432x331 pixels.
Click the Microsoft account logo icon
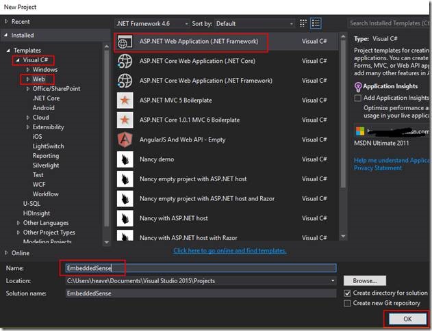[x=360, y=131]
